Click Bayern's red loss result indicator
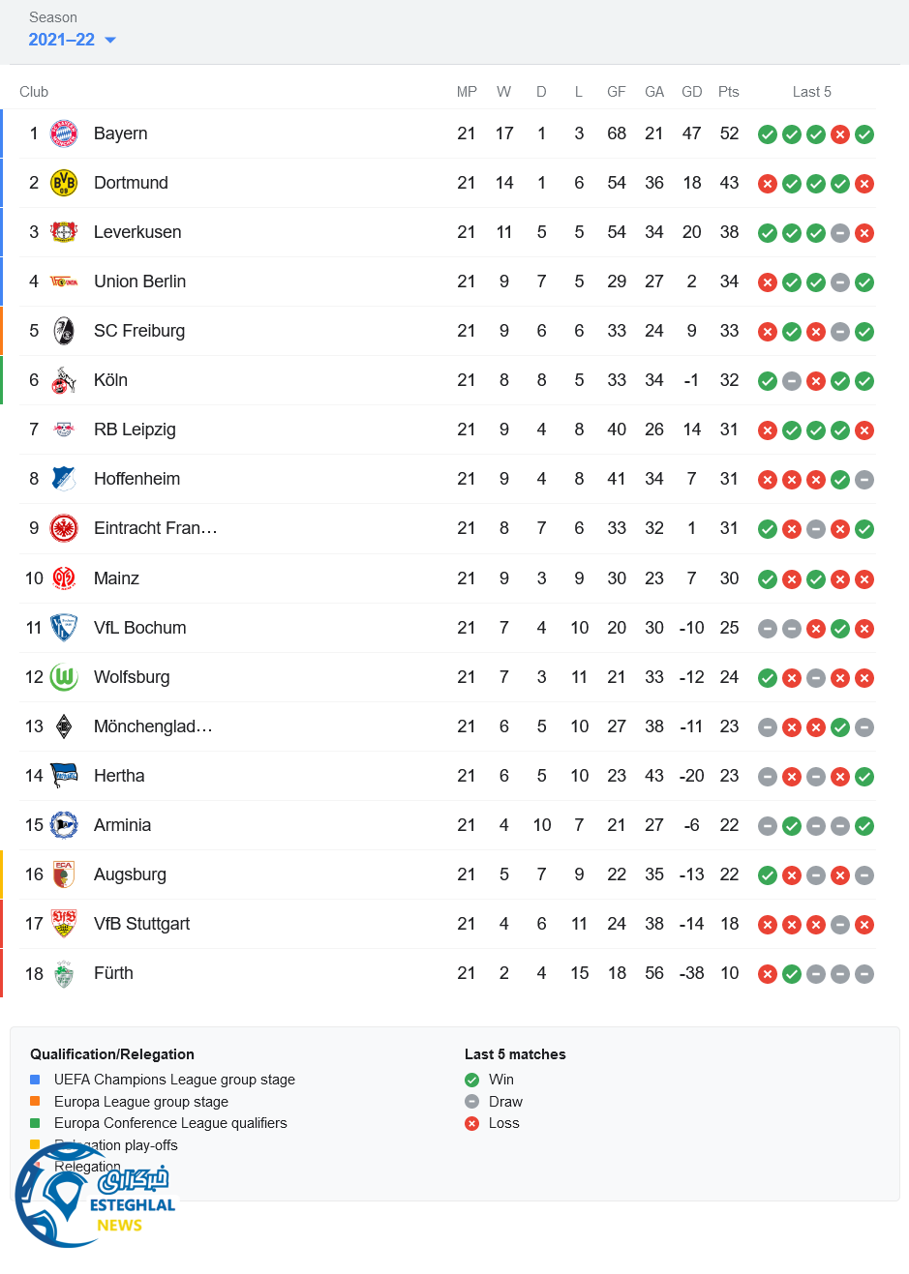The image size is (909, 1274). click(840, 134)
